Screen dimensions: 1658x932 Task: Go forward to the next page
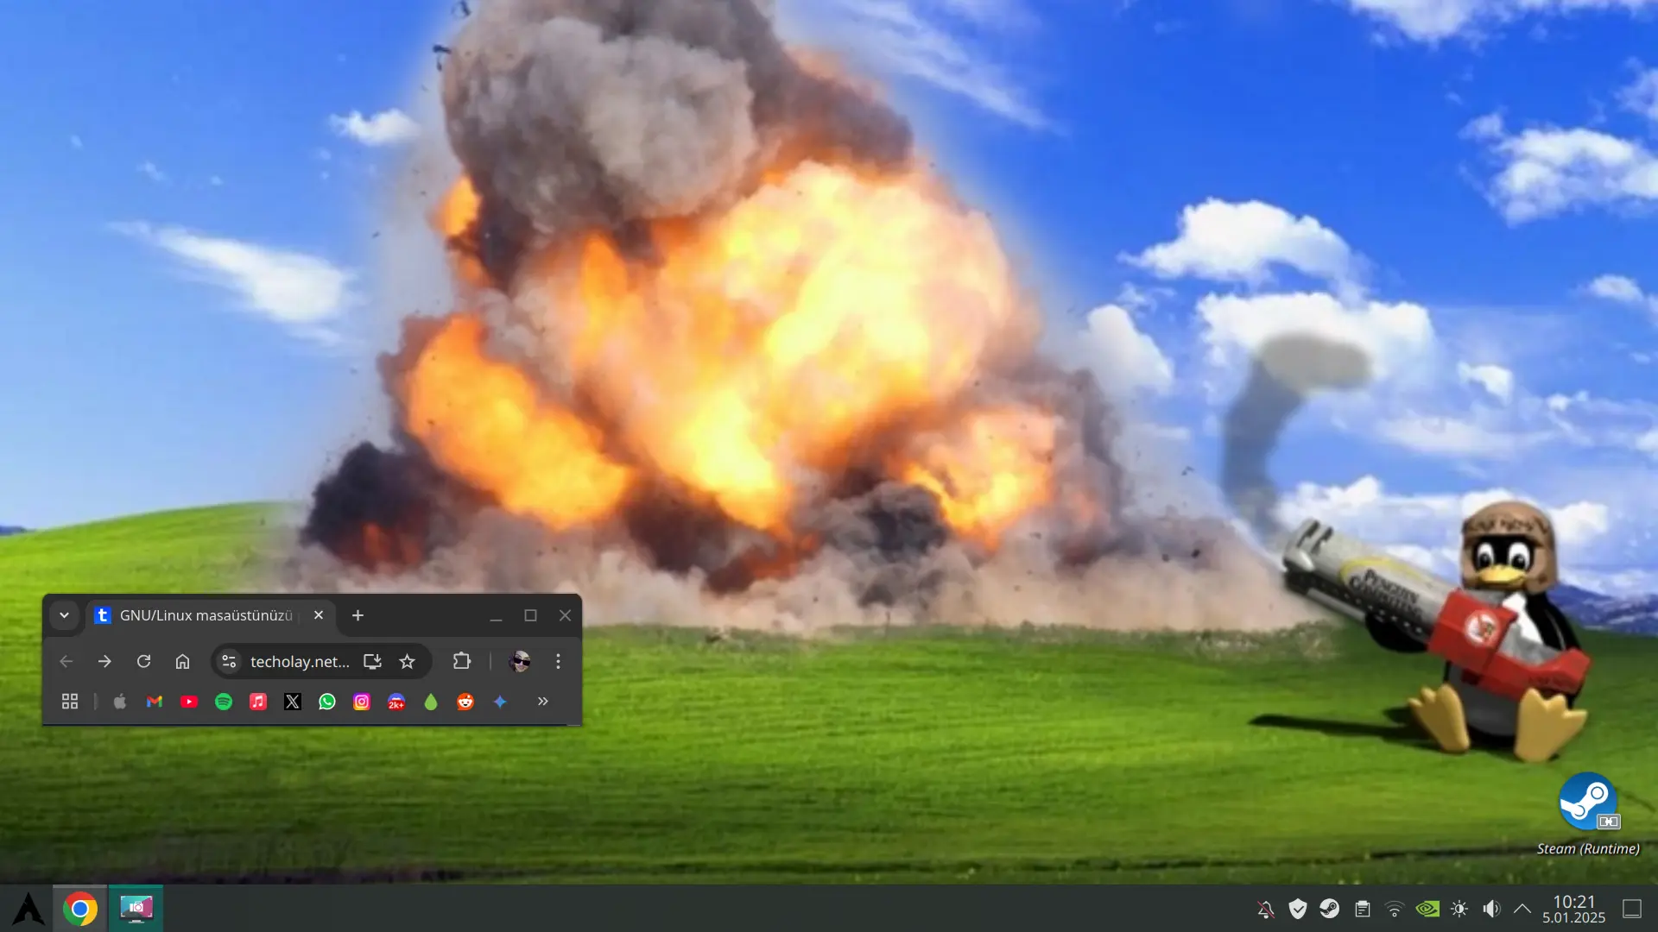click(104, 661)
